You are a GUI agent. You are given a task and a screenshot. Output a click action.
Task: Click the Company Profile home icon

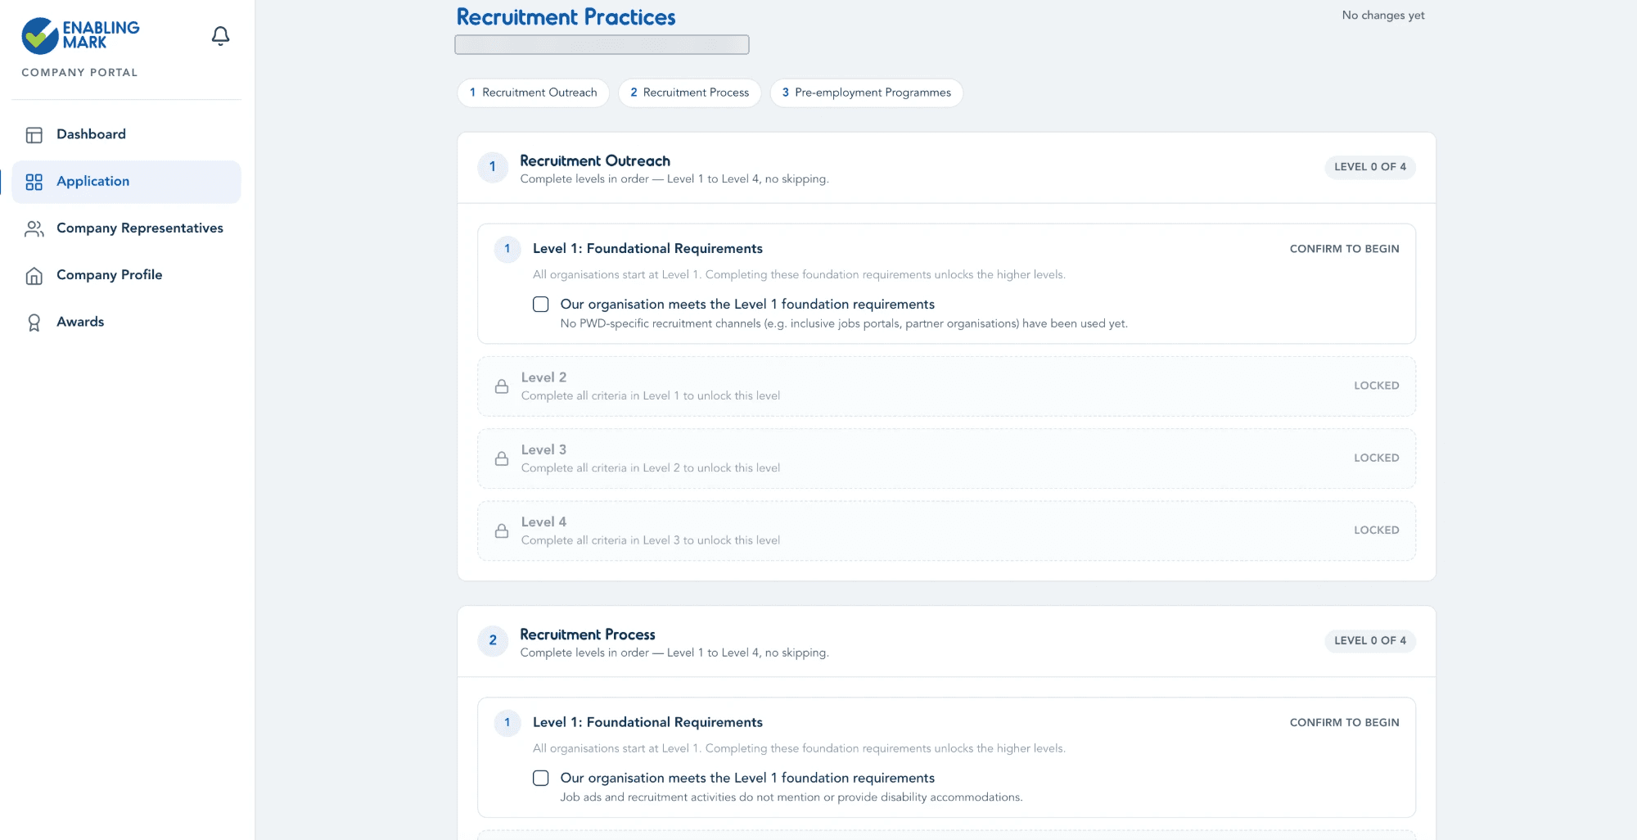(34, 276)
